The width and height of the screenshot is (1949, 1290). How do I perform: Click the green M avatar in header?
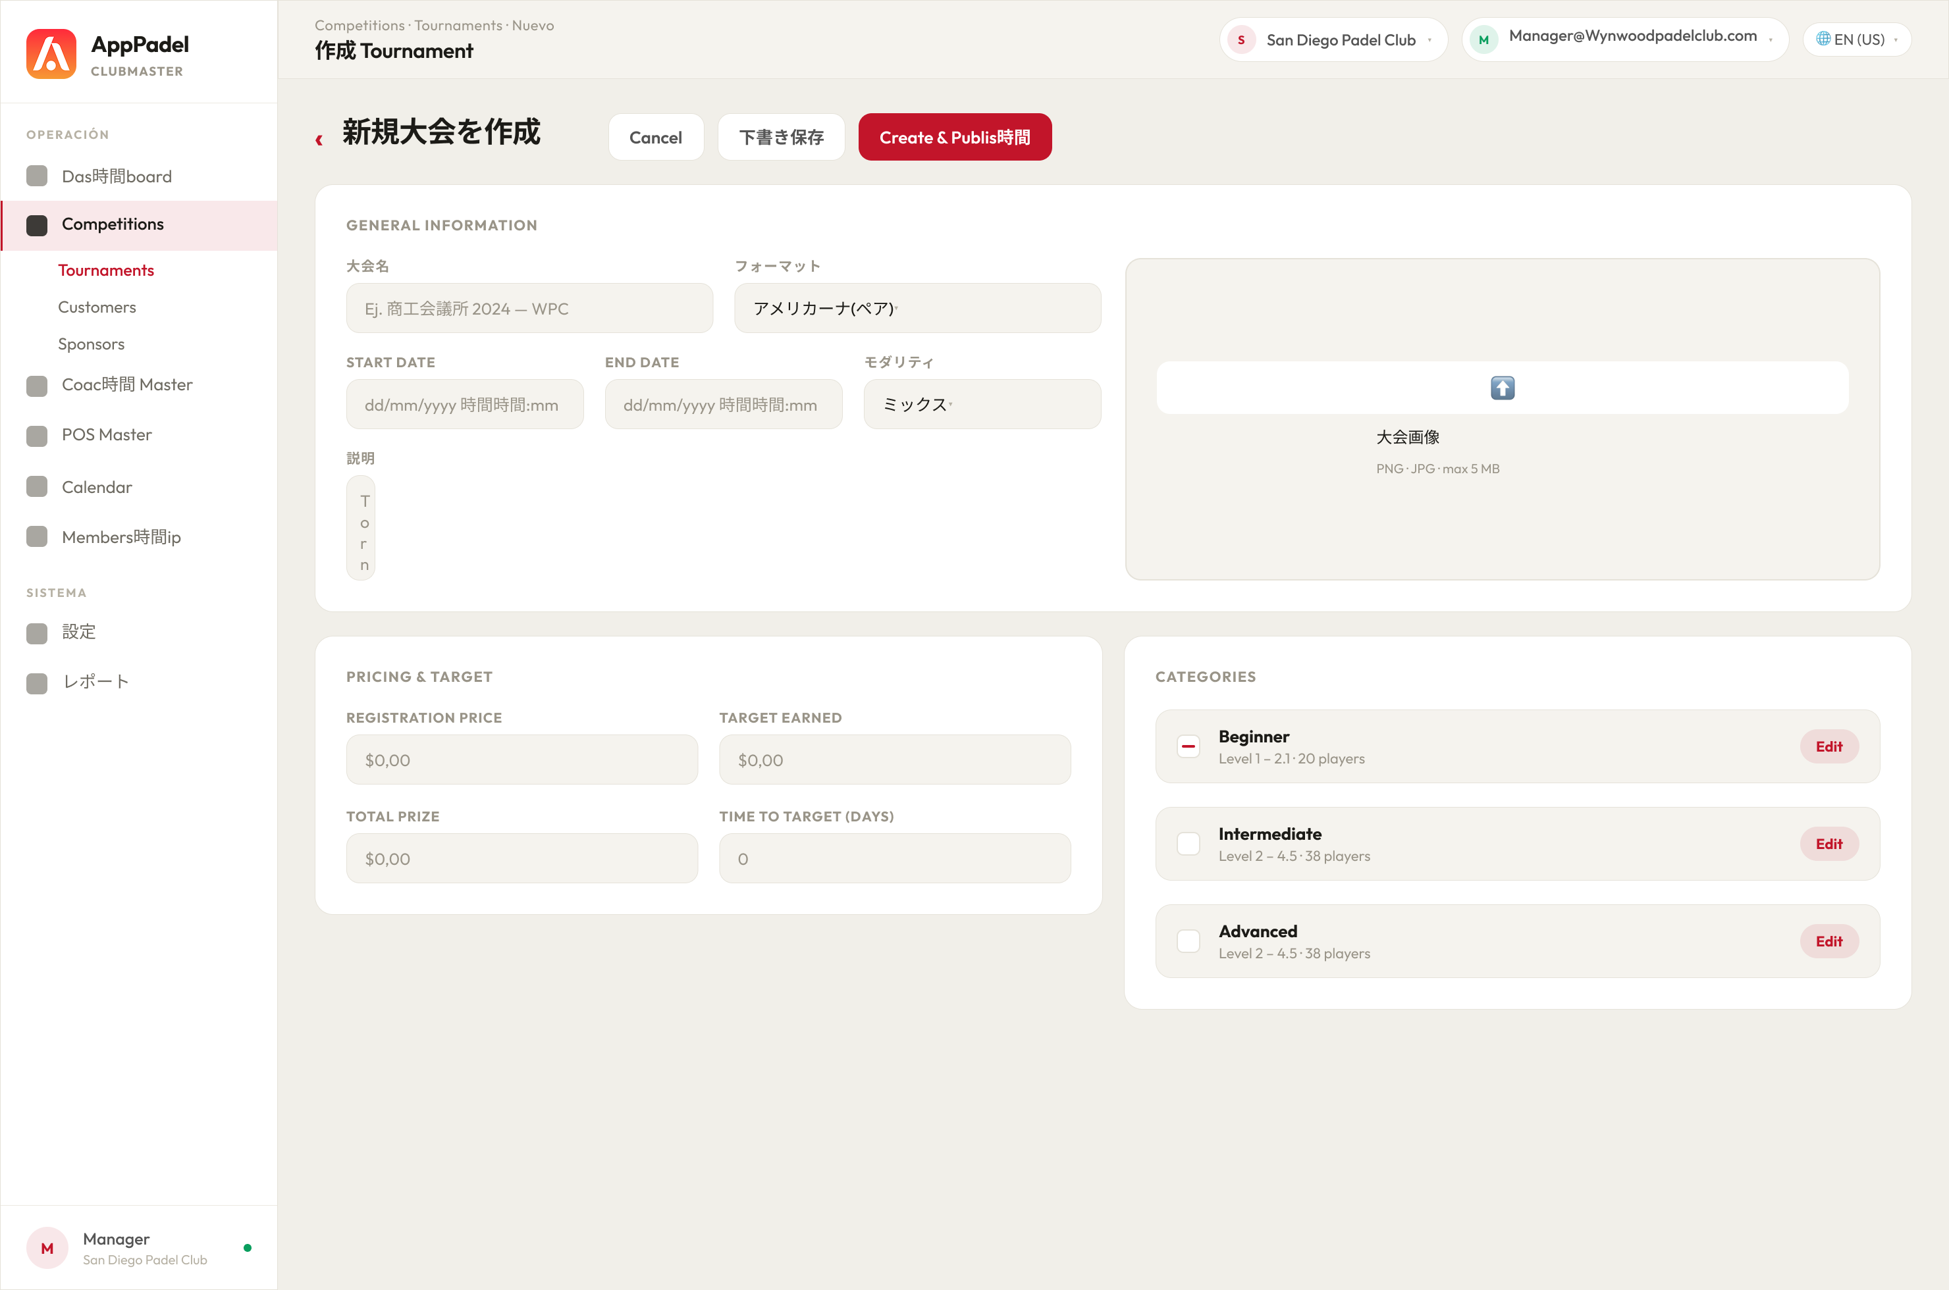(x=1483, y=39)
